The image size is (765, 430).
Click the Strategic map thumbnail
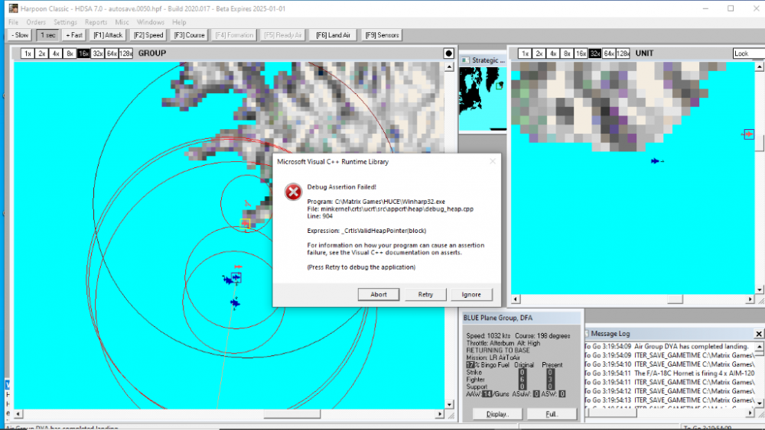[483, 99]
